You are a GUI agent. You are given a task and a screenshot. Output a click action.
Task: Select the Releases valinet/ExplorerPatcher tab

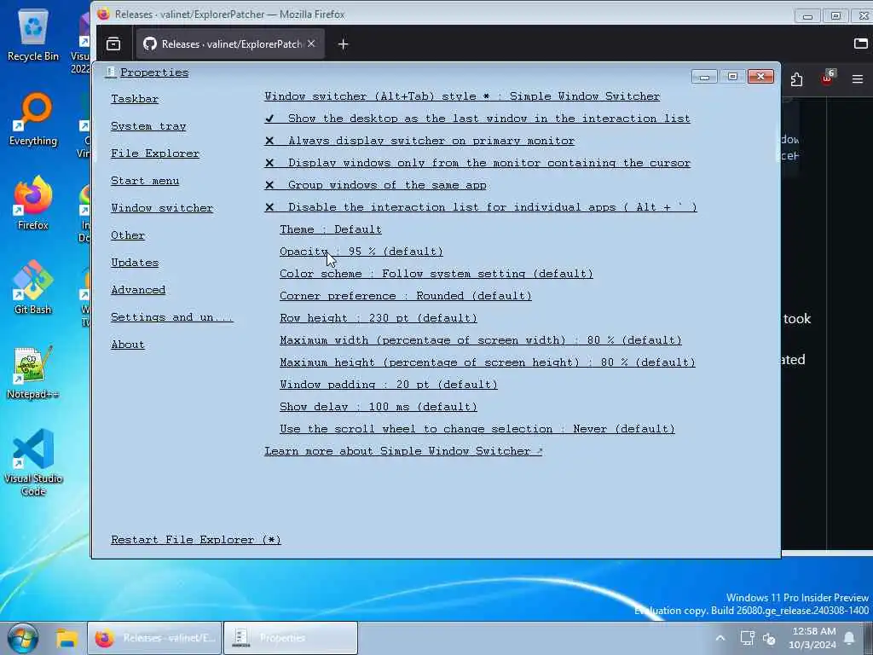(x=230, y=44)
